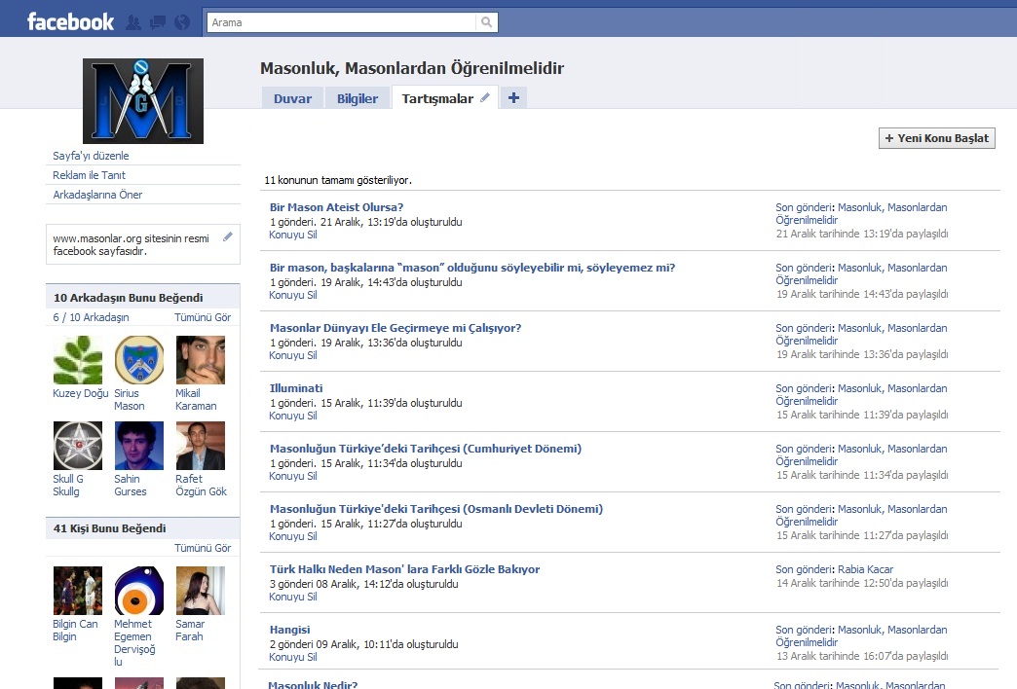
Task: Click Reklam ile Tanıt link
Action: click(89, 175)
